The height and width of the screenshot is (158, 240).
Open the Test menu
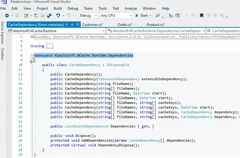[x=116, y=8]
